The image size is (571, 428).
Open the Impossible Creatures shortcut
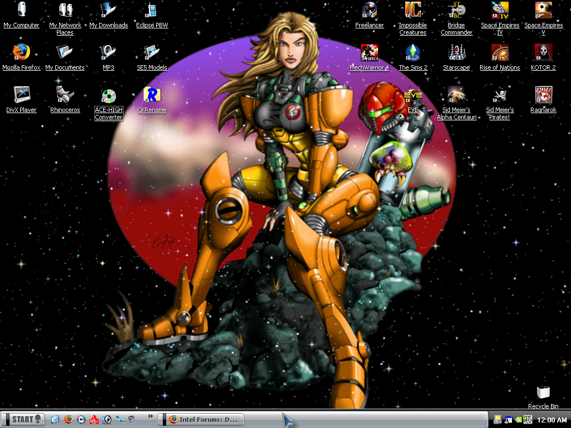[x=413, y=11]
